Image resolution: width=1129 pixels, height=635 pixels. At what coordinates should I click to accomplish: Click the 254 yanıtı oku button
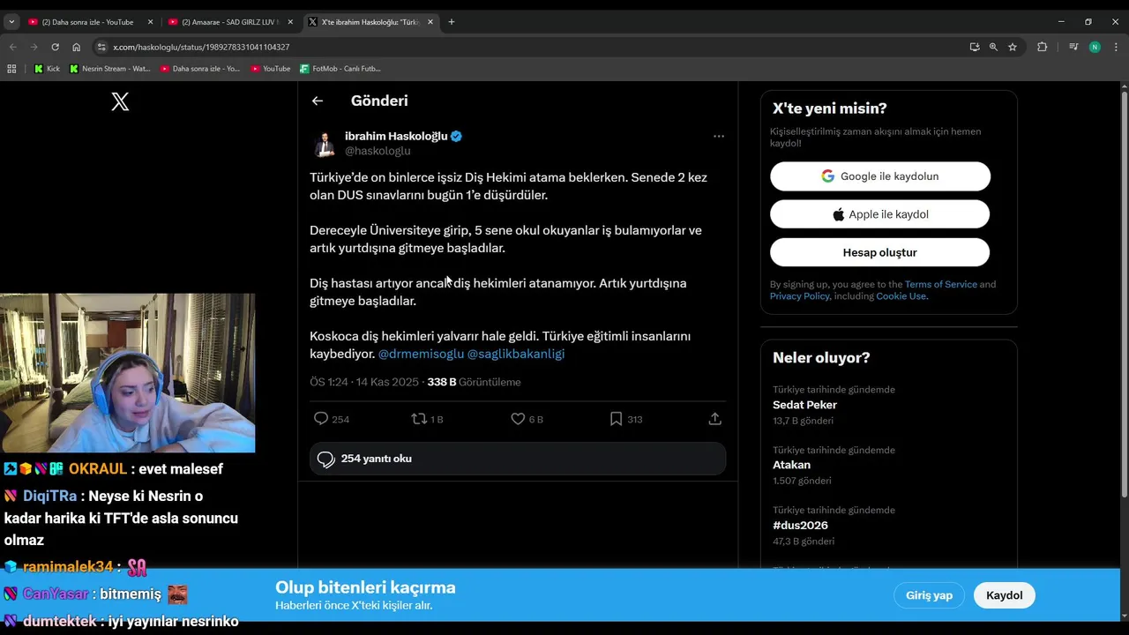[x=518, y=459]
